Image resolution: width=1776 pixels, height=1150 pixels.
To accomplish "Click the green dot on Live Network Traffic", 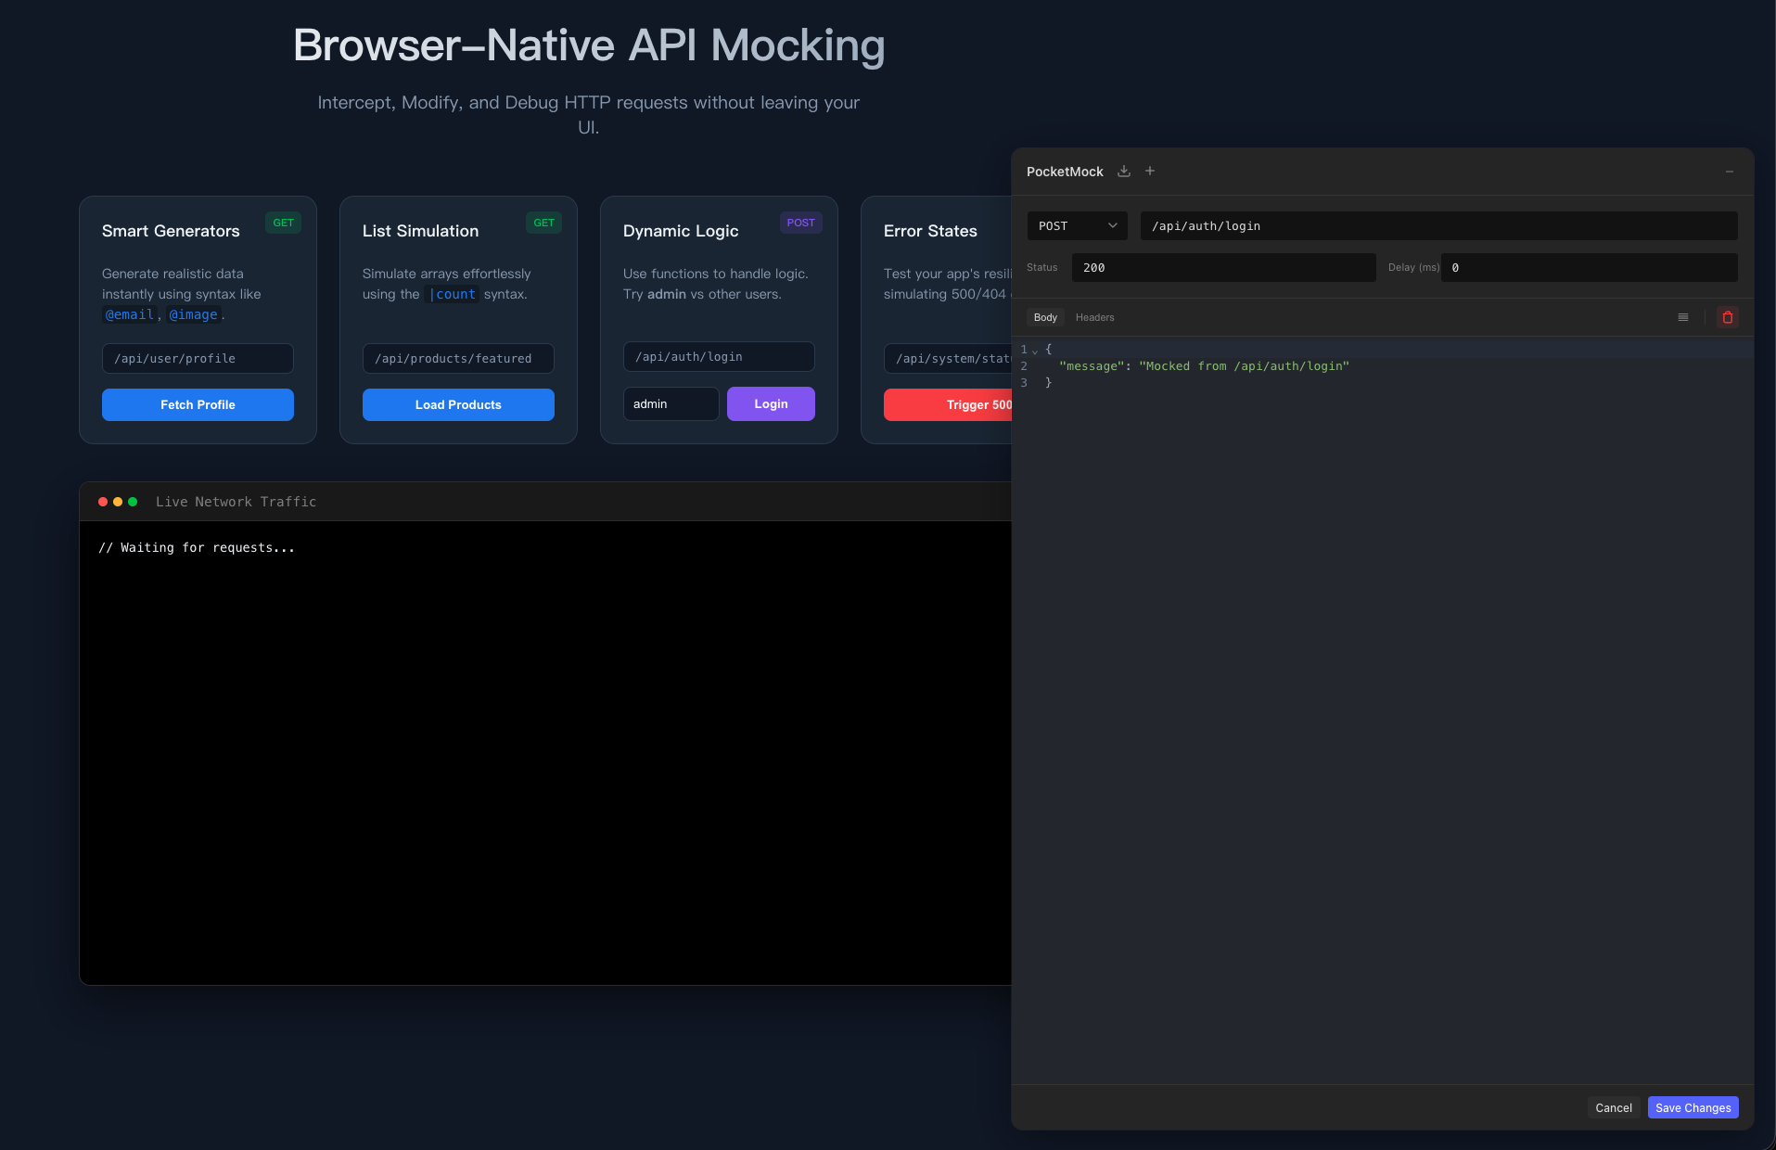I will [x=134, y=501].
